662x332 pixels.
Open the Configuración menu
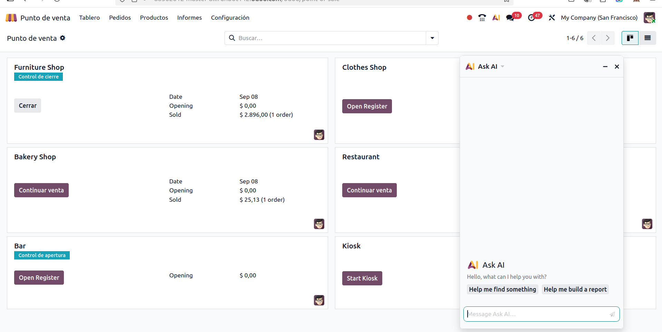coord(230,18)
